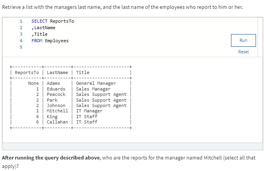The width and height of the screenshot is (264, 171).
Task: Click the Title column header in results
Action: coord(82,72)
